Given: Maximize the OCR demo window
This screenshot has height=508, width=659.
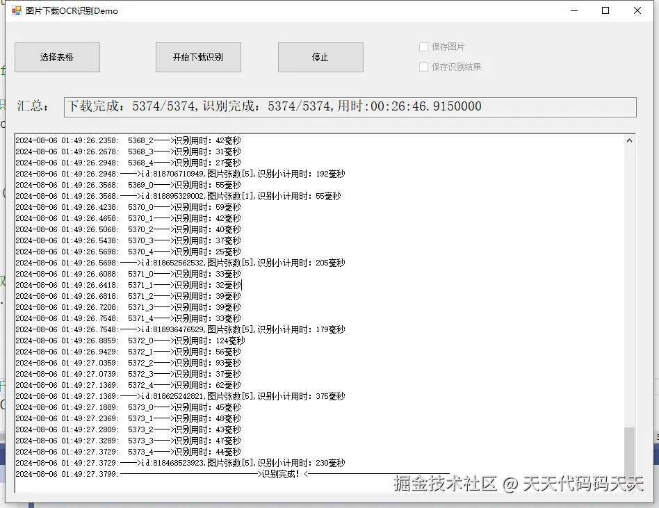Looking at the screenshot, I should (606, 10).
